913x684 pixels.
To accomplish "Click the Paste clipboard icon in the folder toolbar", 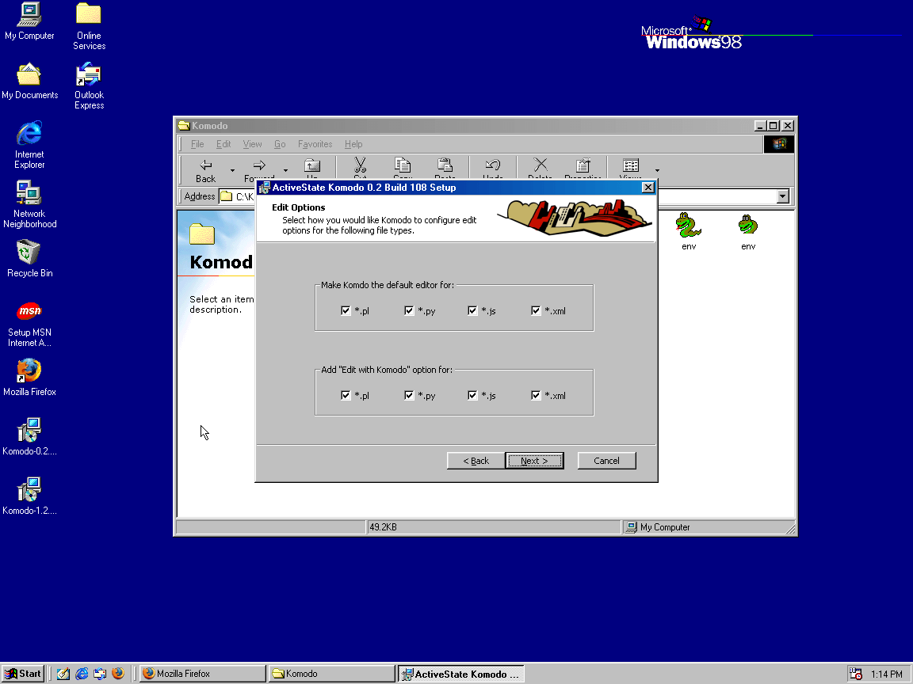I will (x=445, y=165).
